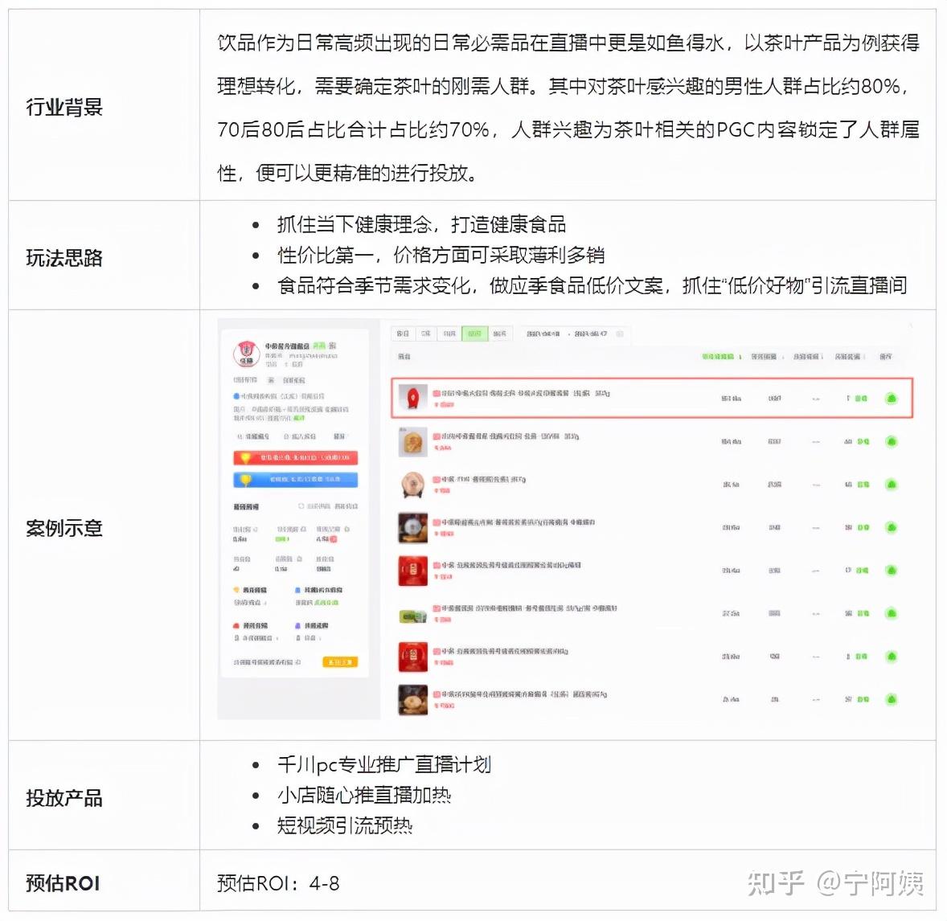Click the bullet starting "性价比第一"
The height and width of the screenshot is (921, 947).
pyautogui.click(x=441, y=255)
